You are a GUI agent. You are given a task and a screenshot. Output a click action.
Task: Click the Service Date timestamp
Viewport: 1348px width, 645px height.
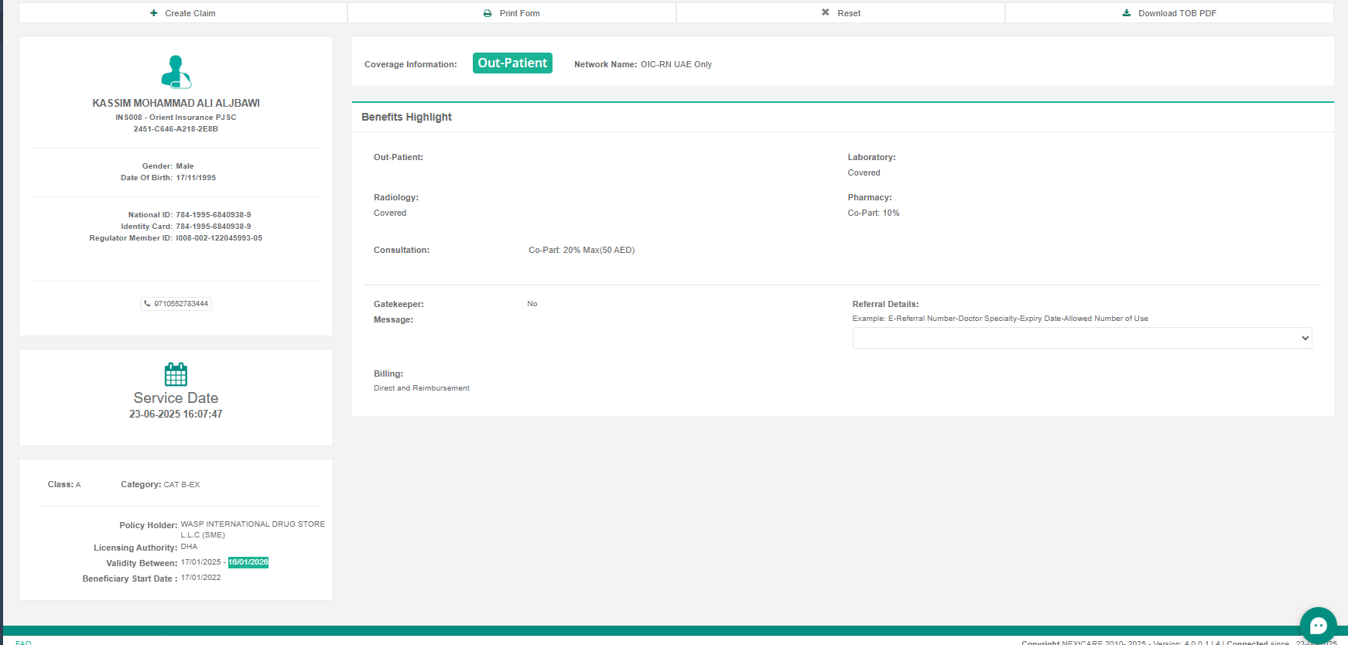176,415
